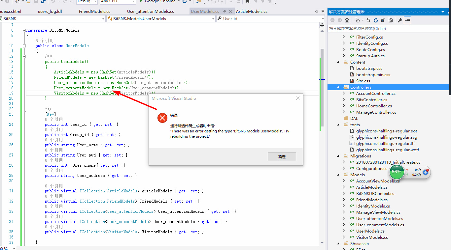
Task: Select 201807280123110_InitialCreate.cs migration file
Action: (388, 162)
